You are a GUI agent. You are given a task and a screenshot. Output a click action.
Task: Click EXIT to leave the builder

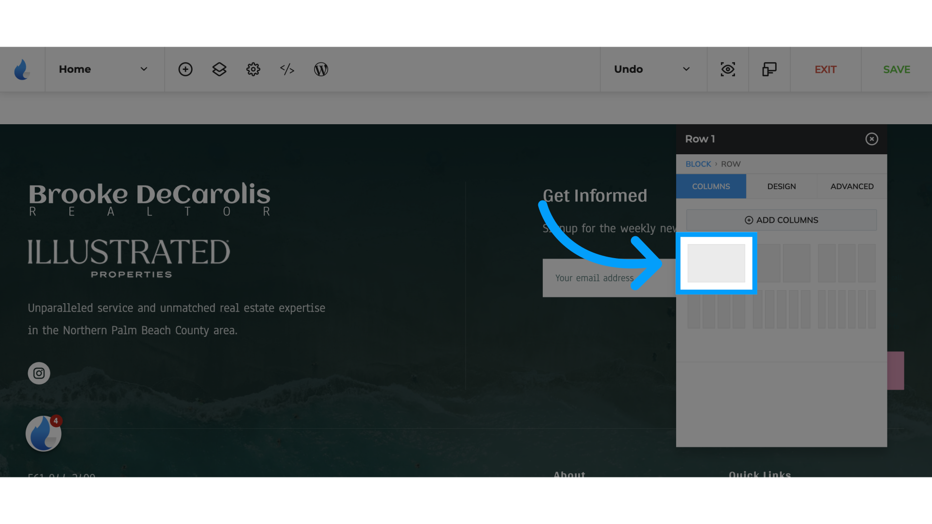[x=825, y=69]
